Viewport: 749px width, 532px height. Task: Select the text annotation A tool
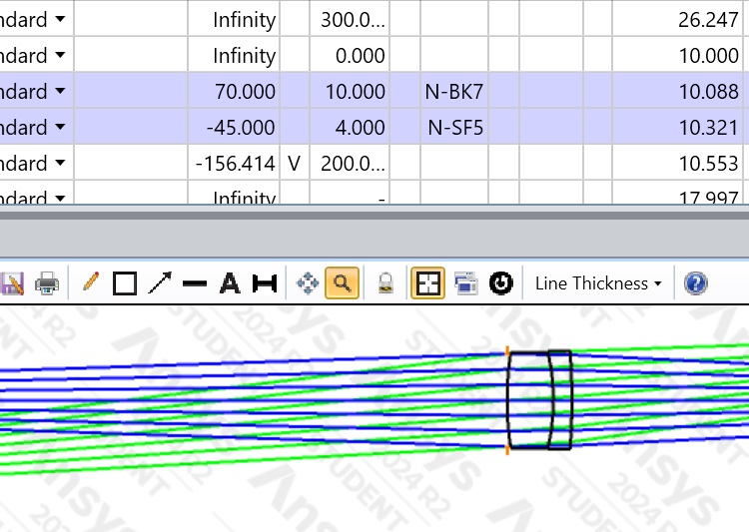[230, 283]
